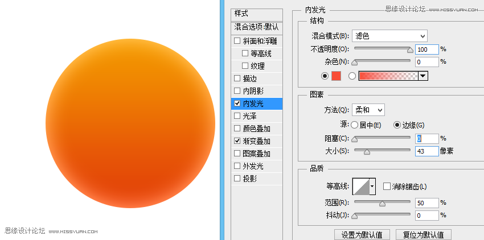Viewport: 484px width, 240px height.
Task: Select the 投影 style entry
Action: click(250, 179)
